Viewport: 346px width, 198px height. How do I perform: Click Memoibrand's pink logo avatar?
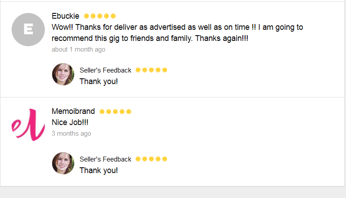[28, 125]
